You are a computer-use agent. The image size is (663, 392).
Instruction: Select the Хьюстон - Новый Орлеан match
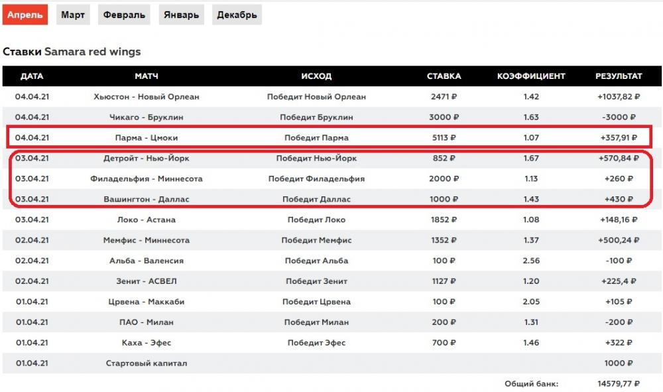click(x=147, y=97)
